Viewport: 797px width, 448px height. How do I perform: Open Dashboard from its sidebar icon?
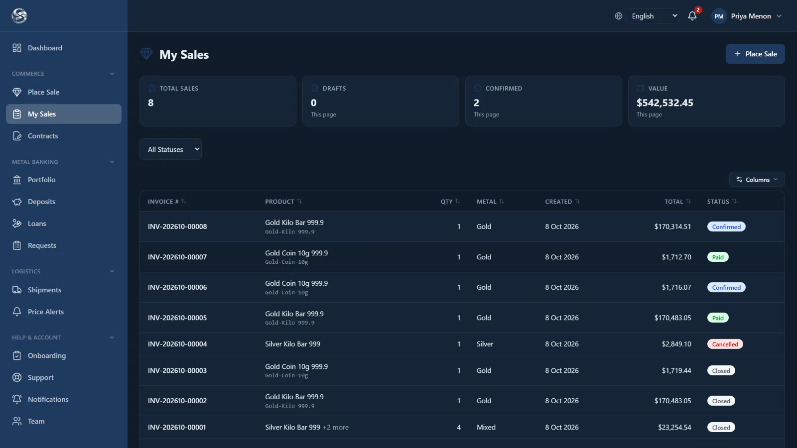point(17,48)
